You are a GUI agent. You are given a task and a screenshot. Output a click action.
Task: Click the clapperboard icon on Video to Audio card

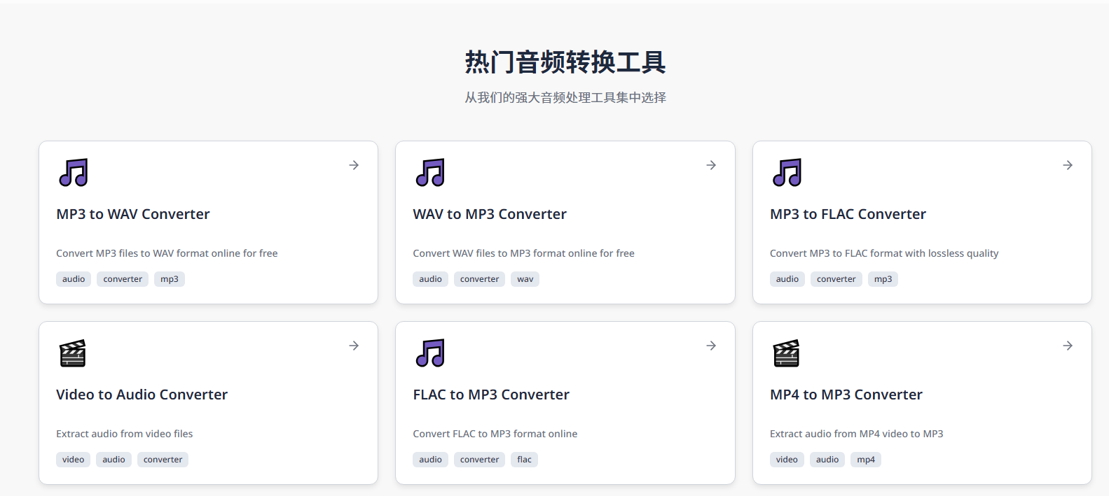click(73, 353)
